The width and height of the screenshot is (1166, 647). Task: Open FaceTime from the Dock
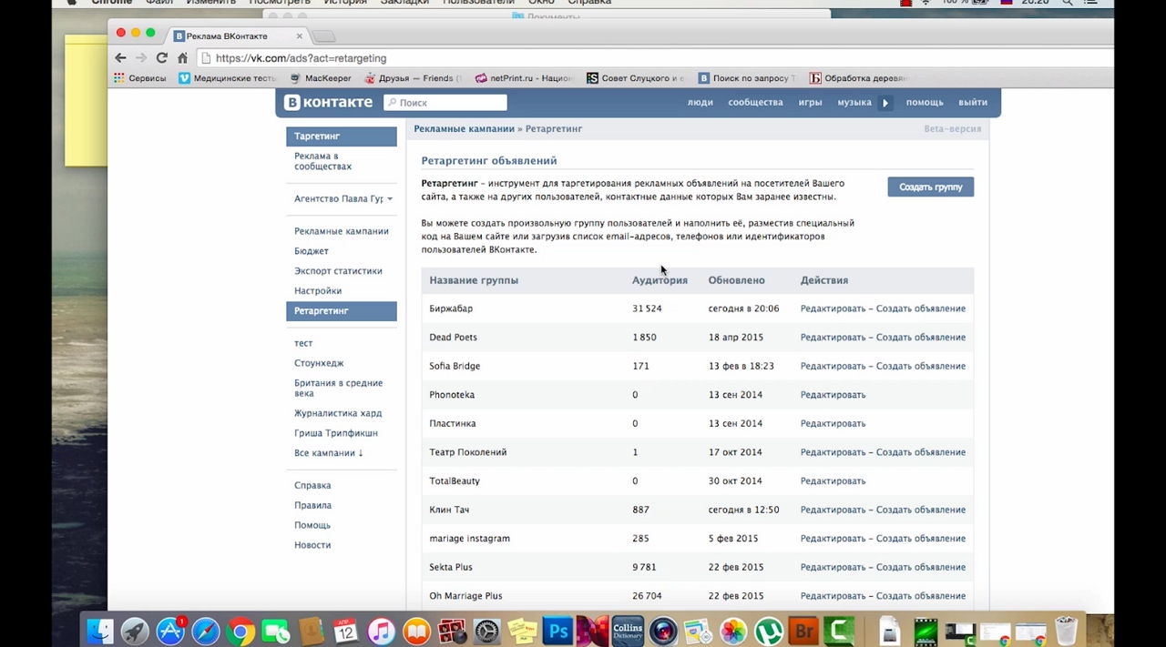click(x=276, y=631)
